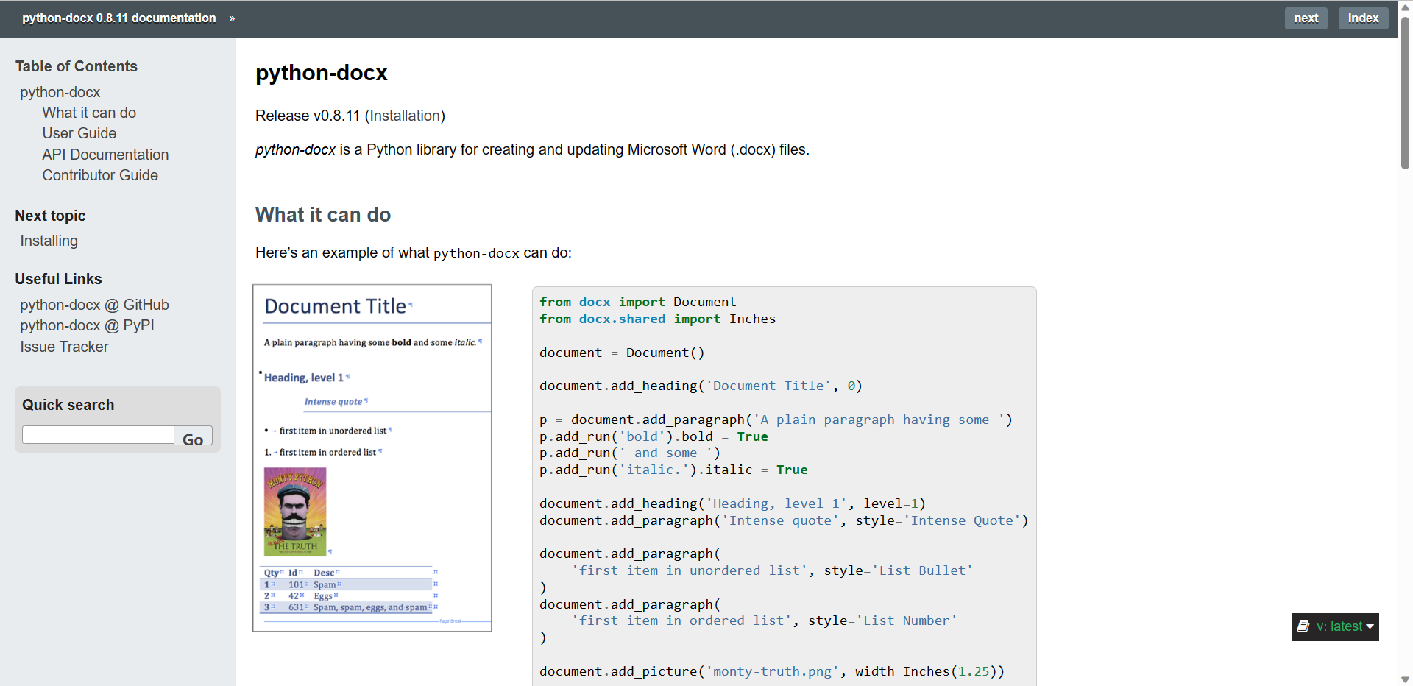Focus the Quick search text field
1413x686 pixels.
pyautogui.click(x=99, y=435)
